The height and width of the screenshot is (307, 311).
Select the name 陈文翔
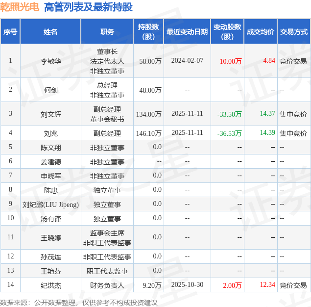point(51,148)
